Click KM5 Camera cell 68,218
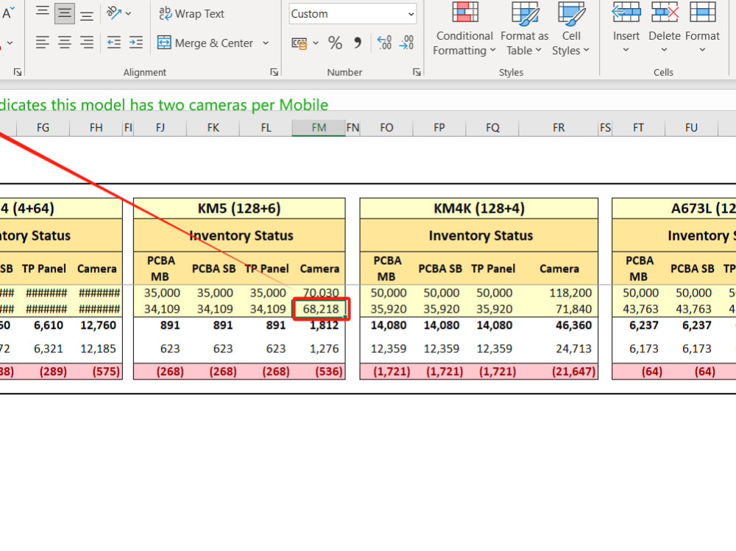Viewport: 736px width, 551px height. pos(321,309)
